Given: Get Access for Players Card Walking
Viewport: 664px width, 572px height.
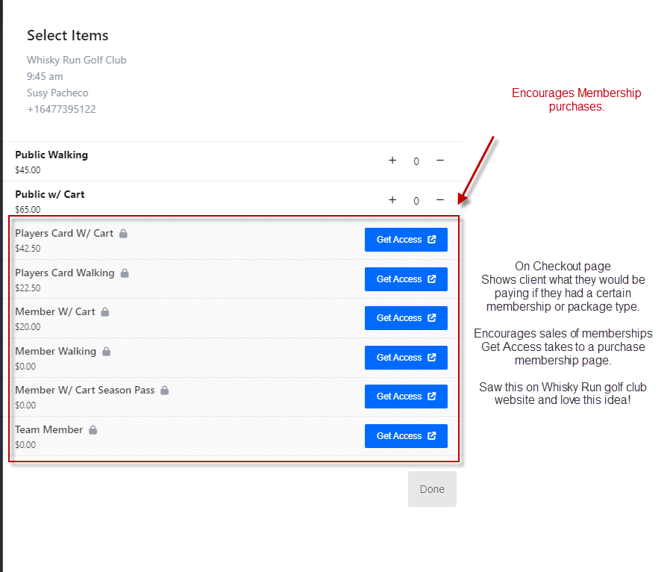Looking at the screenshot, I should click(x=406, y=279).
